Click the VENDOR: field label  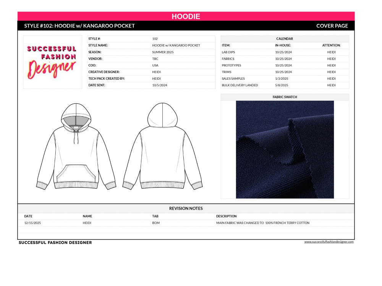click(x=95, y=59)
